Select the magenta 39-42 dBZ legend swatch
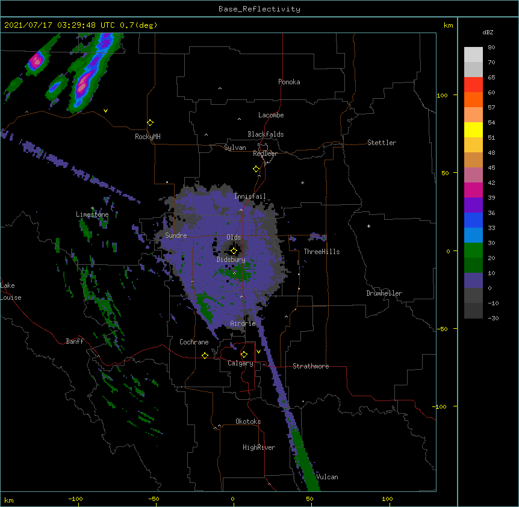Image resolution: width=519 pixels, height=507 pixels. pos(473,190)
